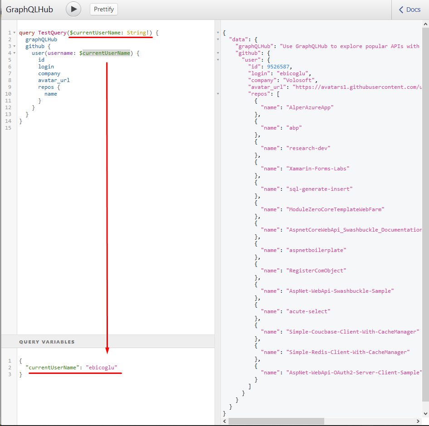This screenshot has width=429, height=426.
Task: Collapse the "github" object in the results
Action: [218, 53]
